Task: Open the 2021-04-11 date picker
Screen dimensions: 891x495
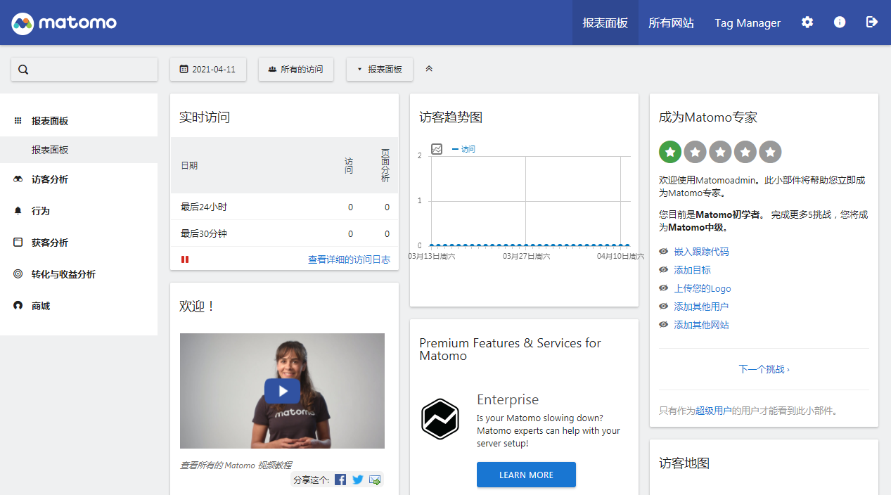Action: (x=208, y=70)
